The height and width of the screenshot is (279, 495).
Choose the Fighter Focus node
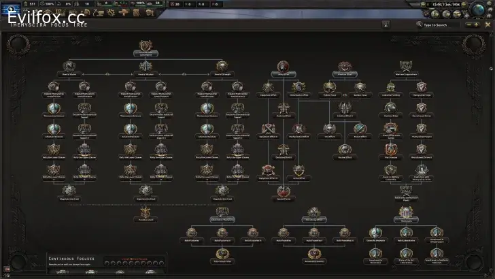coord(330,88)
